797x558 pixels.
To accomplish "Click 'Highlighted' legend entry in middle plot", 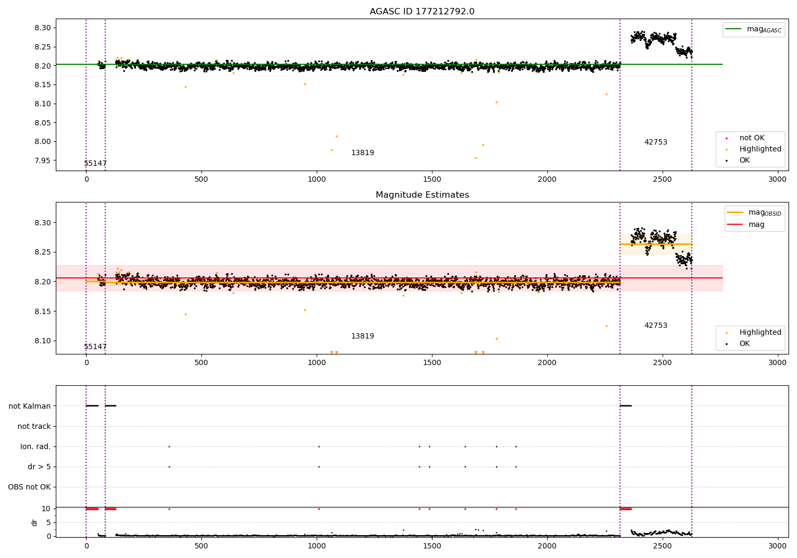I will [x=754, y=333].
